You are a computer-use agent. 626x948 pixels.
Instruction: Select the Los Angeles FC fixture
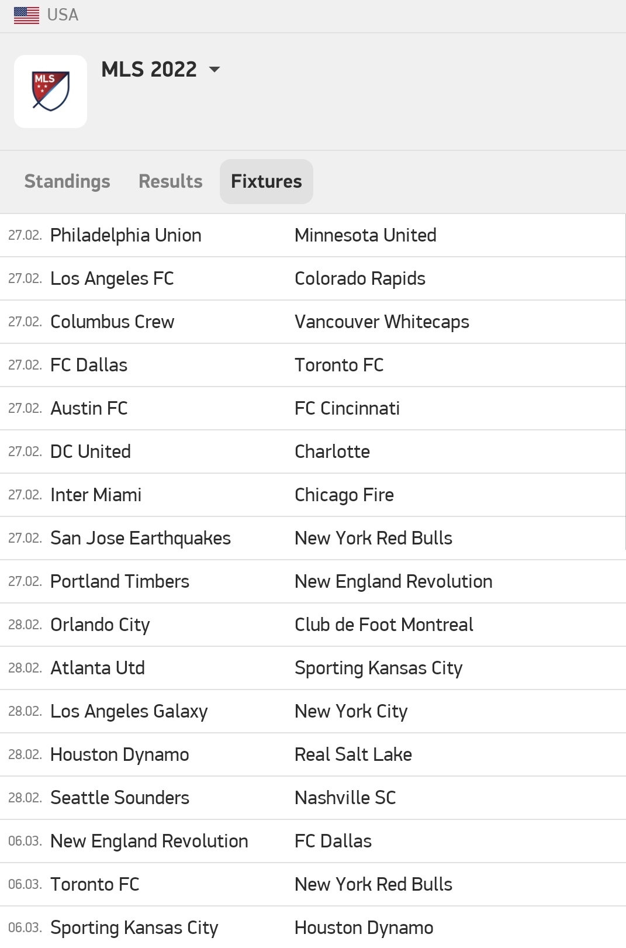coord(313,278)
